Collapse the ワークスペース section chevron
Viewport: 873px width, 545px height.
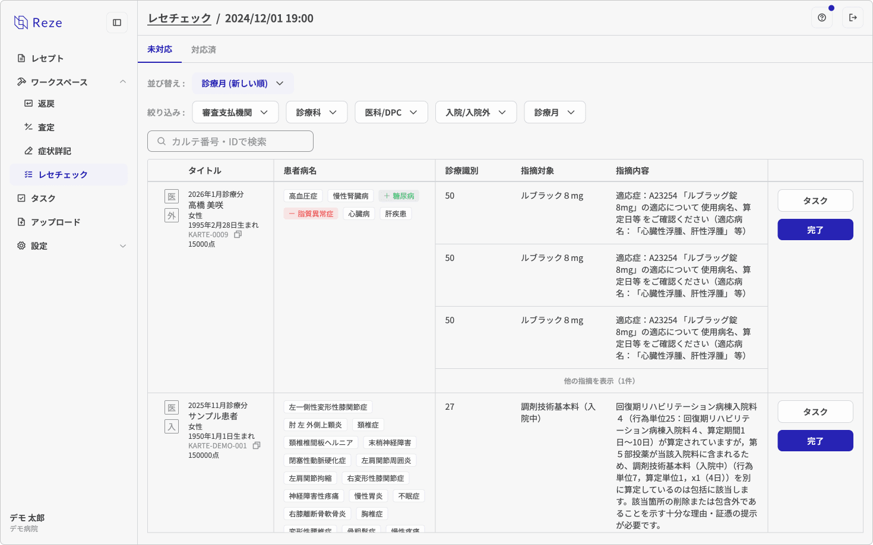[123, 82]
